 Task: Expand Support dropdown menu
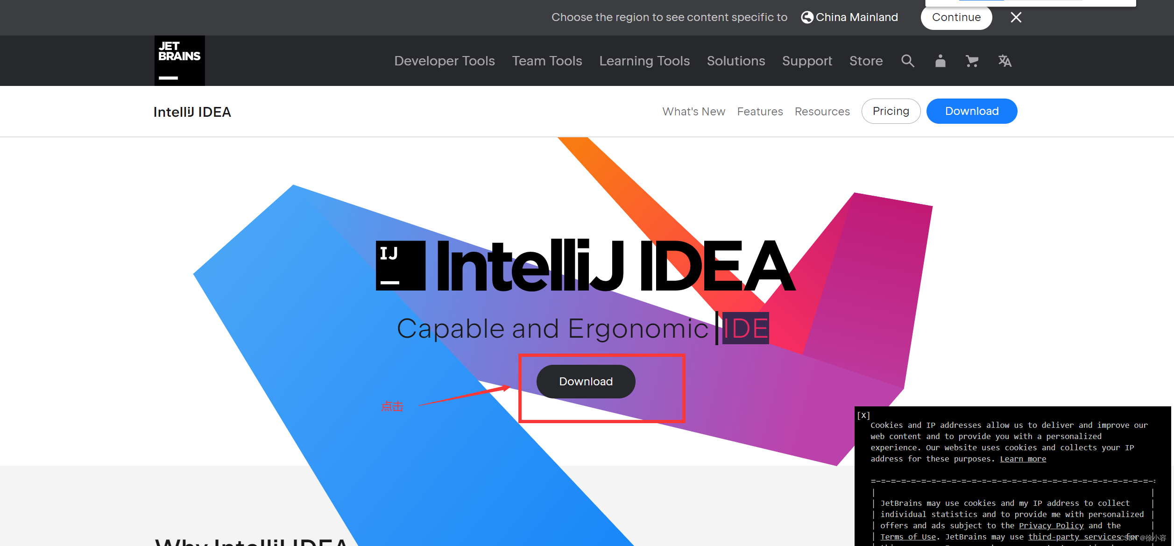pos(807,61)
